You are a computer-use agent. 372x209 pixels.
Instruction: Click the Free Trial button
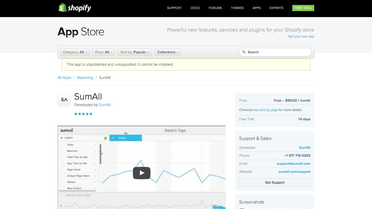303,8
